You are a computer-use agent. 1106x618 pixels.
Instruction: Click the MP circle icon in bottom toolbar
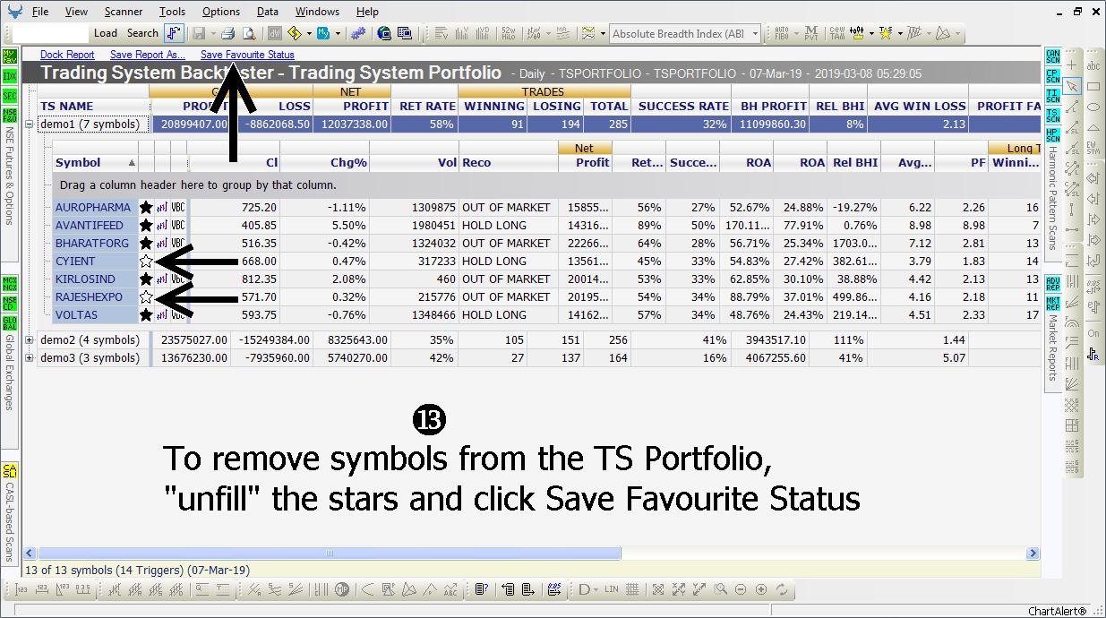coord(342,589)
